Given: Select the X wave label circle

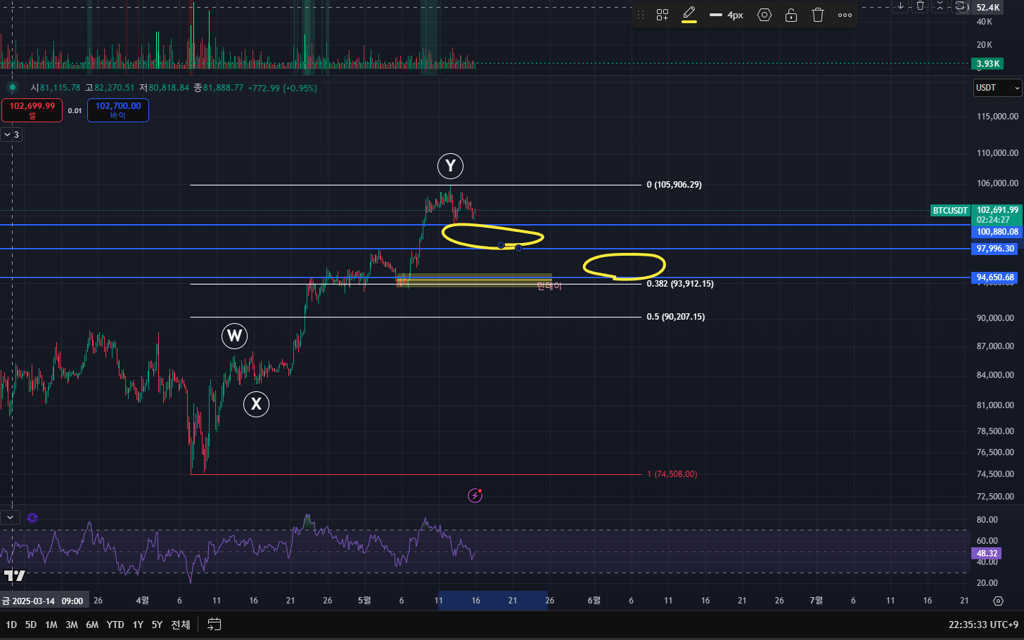Looking at the screenshot, I should pyautogui.click(x=256, y=404).
